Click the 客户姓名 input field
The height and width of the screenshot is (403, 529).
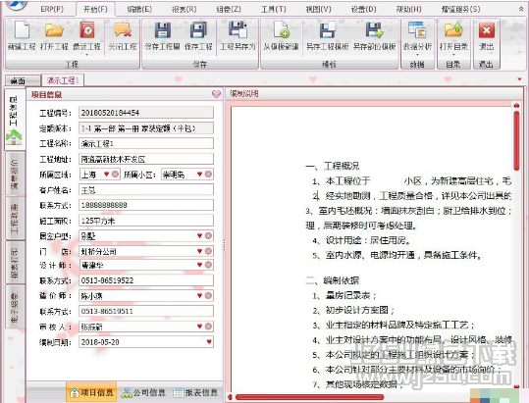[x=146, y=190]
